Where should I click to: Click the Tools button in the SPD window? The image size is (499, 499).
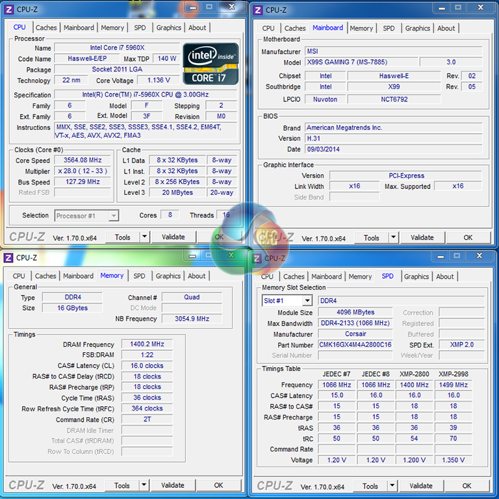coord(370,486)
